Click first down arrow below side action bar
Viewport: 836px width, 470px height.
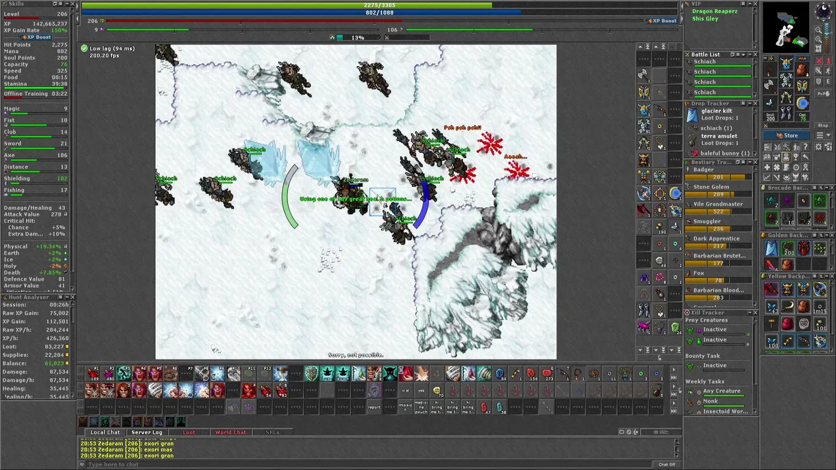[x=640, y=351]
